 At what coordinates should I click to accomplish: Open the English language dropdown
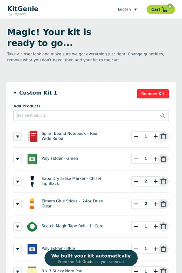point(127,9)
